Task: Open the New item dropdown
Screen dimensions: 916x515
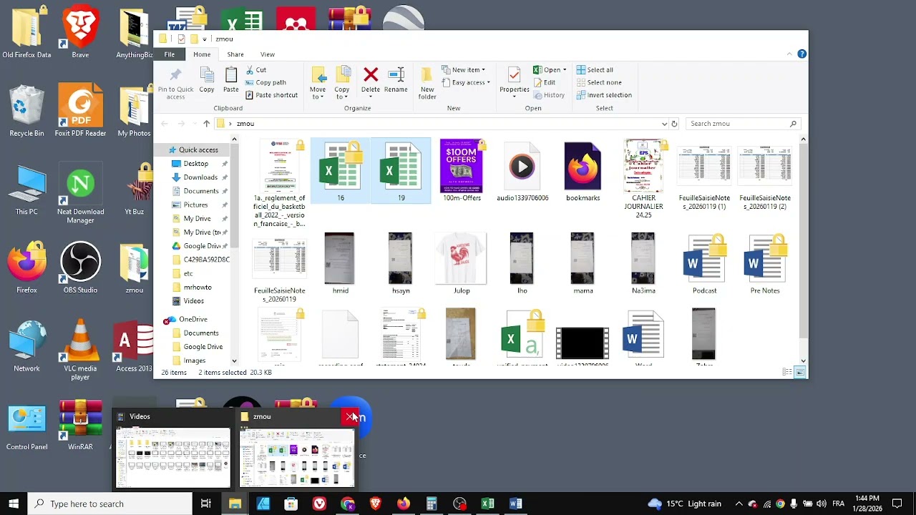Action: [x=464, y=70]
